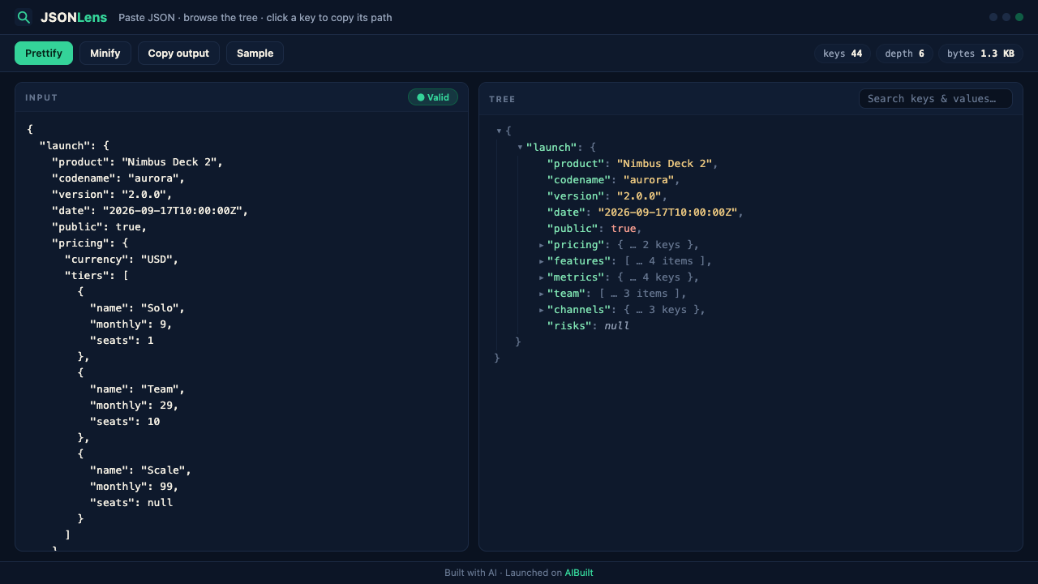Click the TREE panel header label
1038x584 pixels.
(x=502, y=99)
